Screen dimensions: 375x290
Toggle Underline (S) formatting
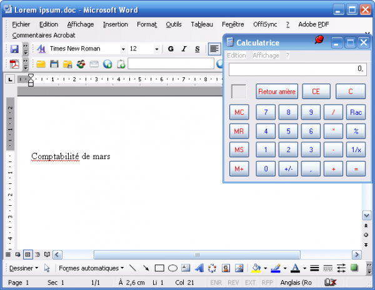click(x=197, y=49)
